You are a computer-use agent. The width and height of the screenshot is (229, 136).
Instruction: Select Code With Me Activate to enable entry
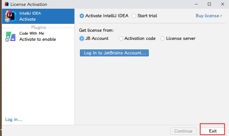click(38, 37)
